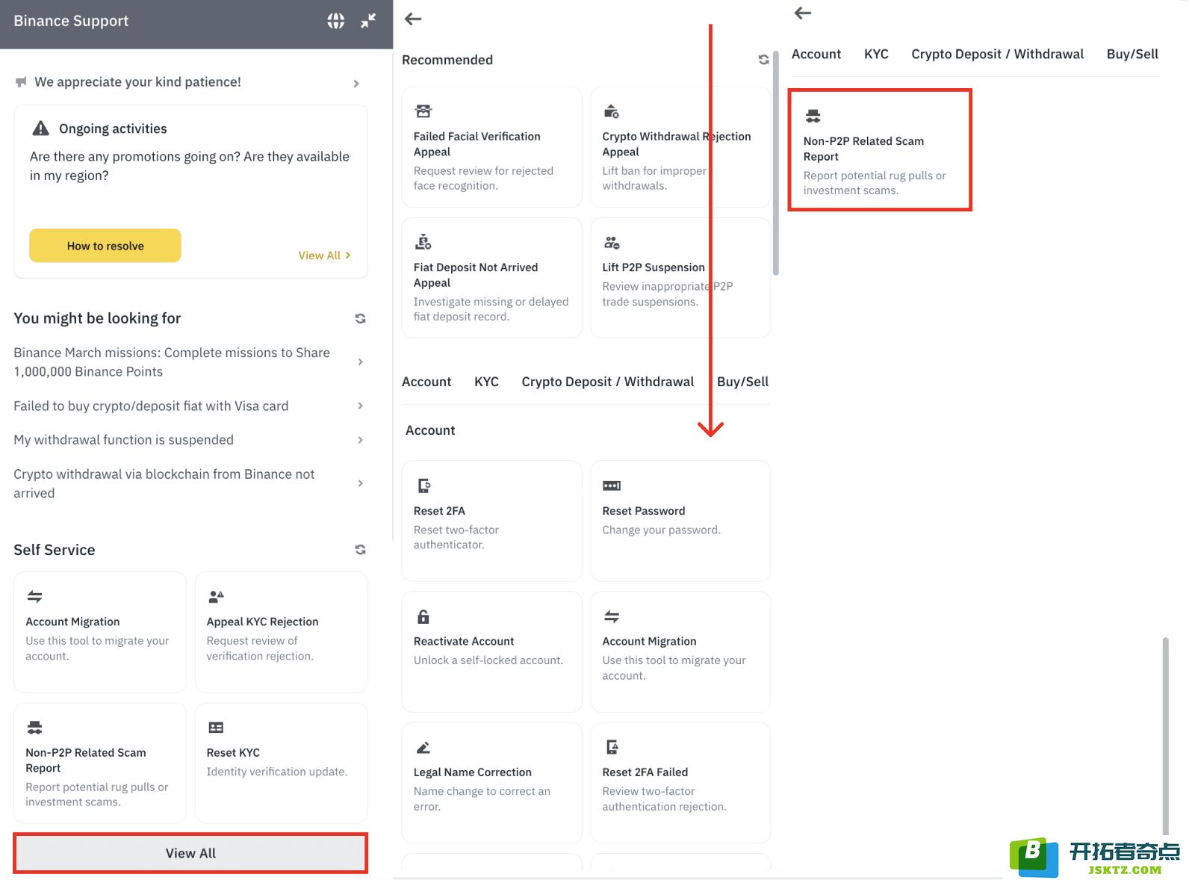
Task: Click the Reset 2FA device icon
Action: click(423, 486)
